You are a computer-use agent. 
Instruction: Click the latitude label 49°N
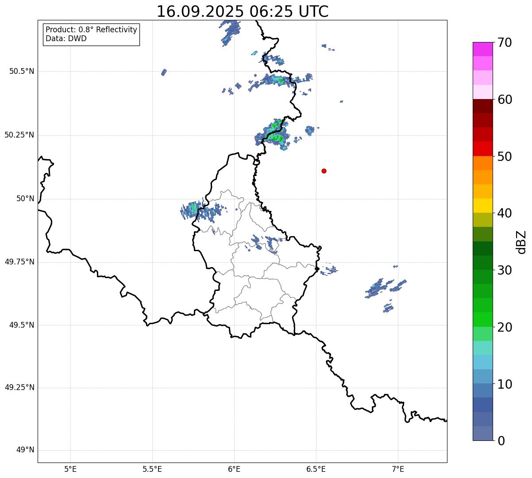point(25,450)
